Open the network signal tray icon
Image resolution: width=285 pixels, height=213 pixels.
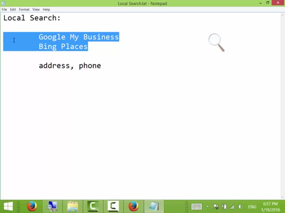click(232, 207)
